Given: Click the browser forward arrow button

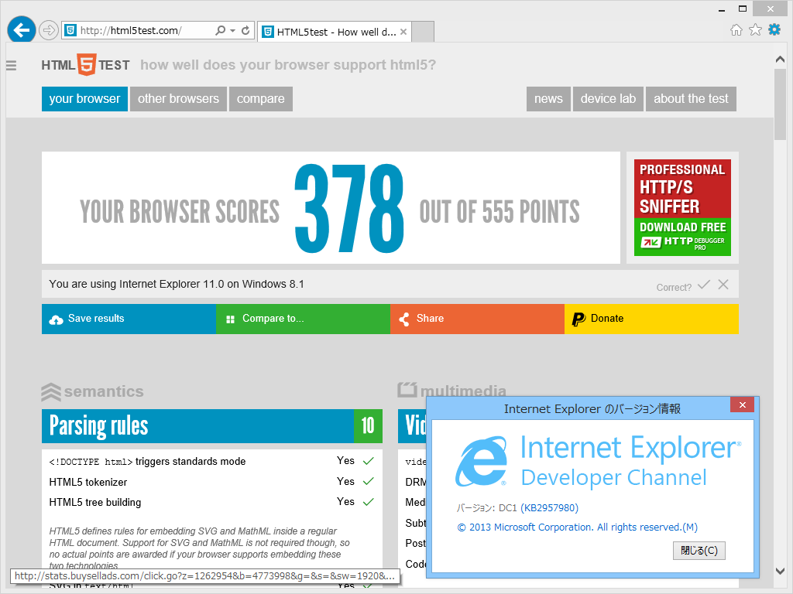Looking at the screenshot, I should pos(49,30).
